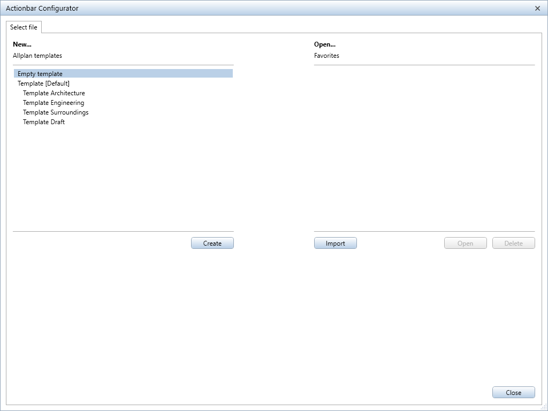Click the disabled Delete button
The height and width of the screenshot is (411, 548).
513,243
